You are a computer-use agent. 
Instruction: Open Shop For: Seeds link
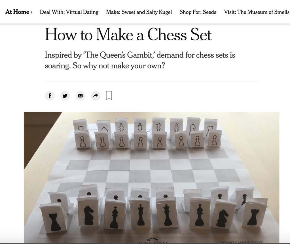click(198, 12)
